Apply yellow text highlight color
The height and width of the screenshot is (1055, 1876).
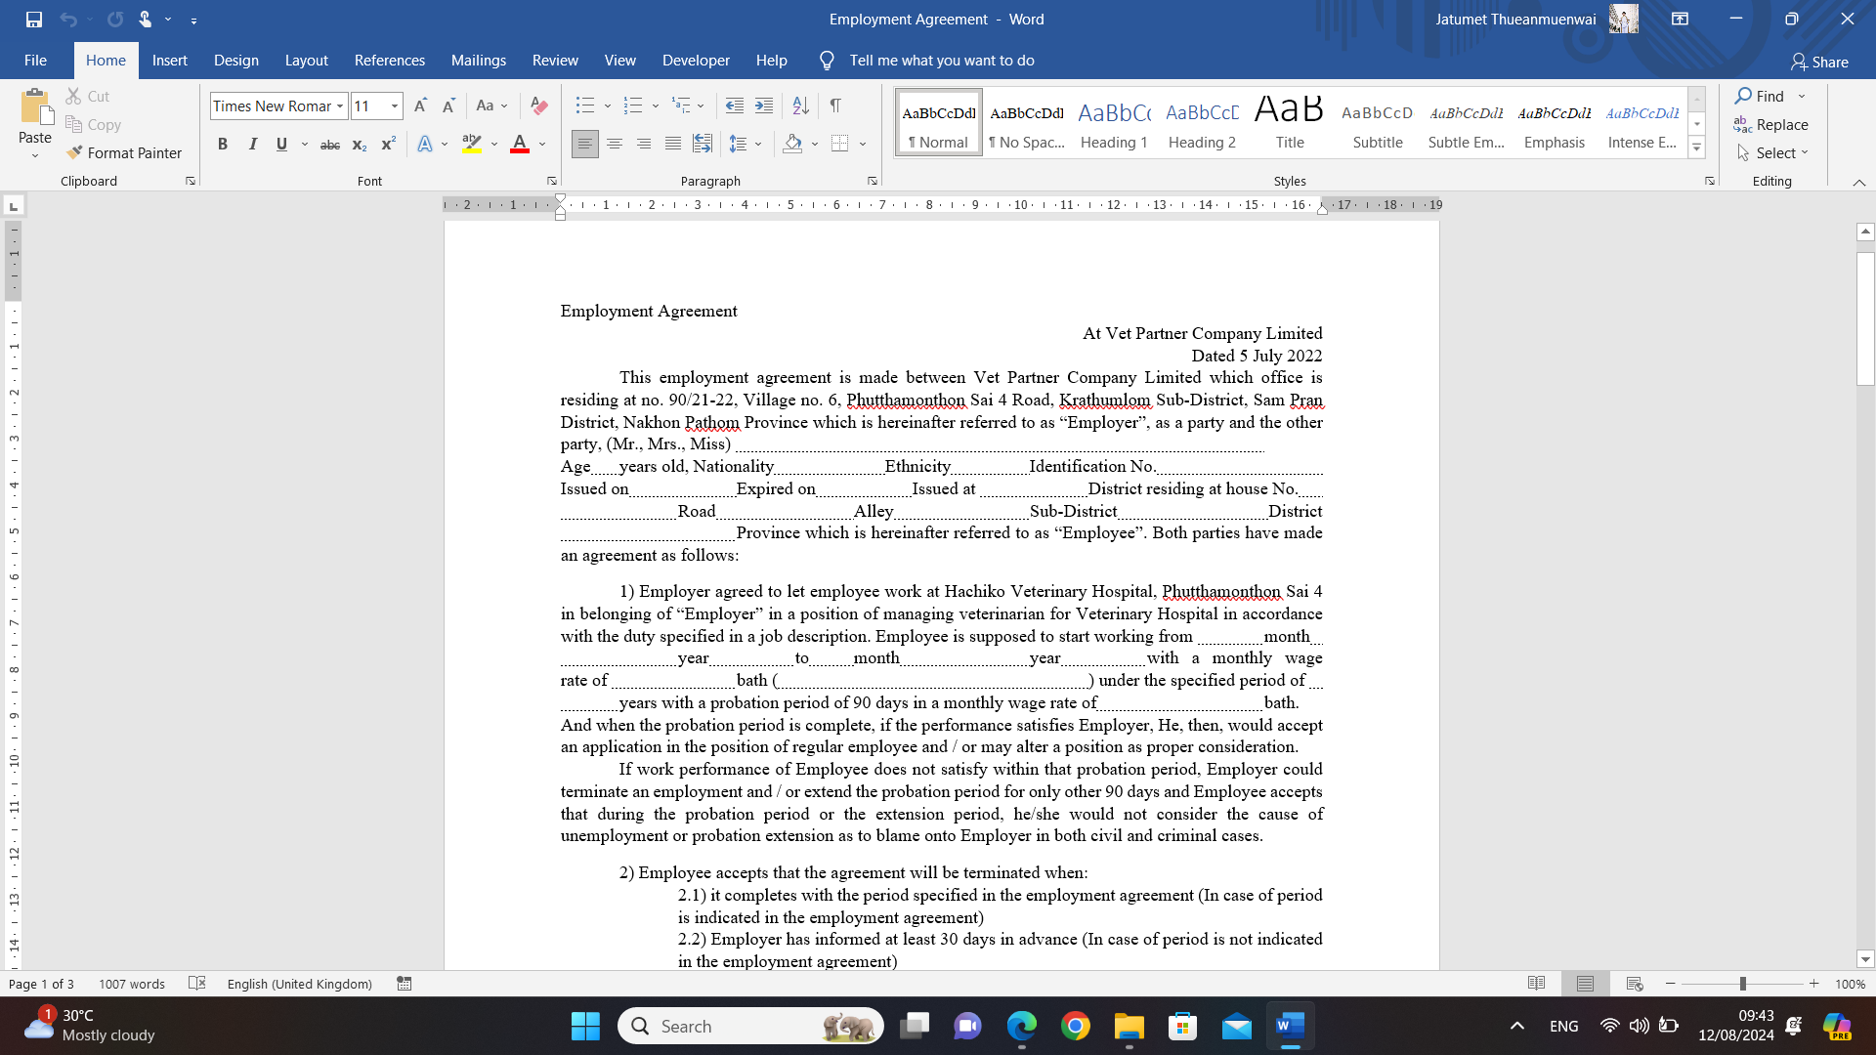(472, 145)
